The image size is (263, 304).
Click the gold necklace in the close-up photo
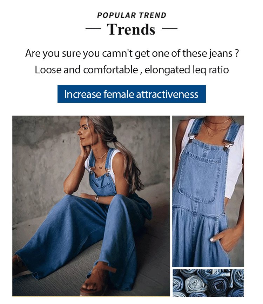tap(216, 127)
